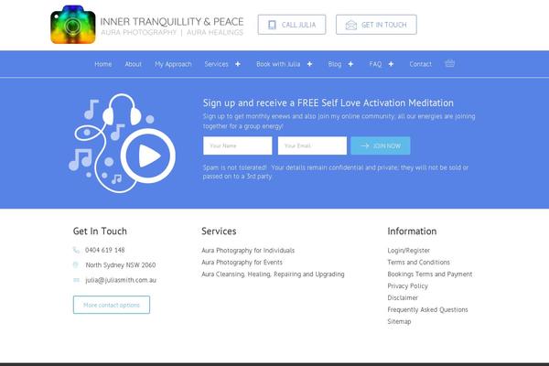549x366 pixels.
Task: Expand the Book with Julia plus icon
Action: click(309, 64)
